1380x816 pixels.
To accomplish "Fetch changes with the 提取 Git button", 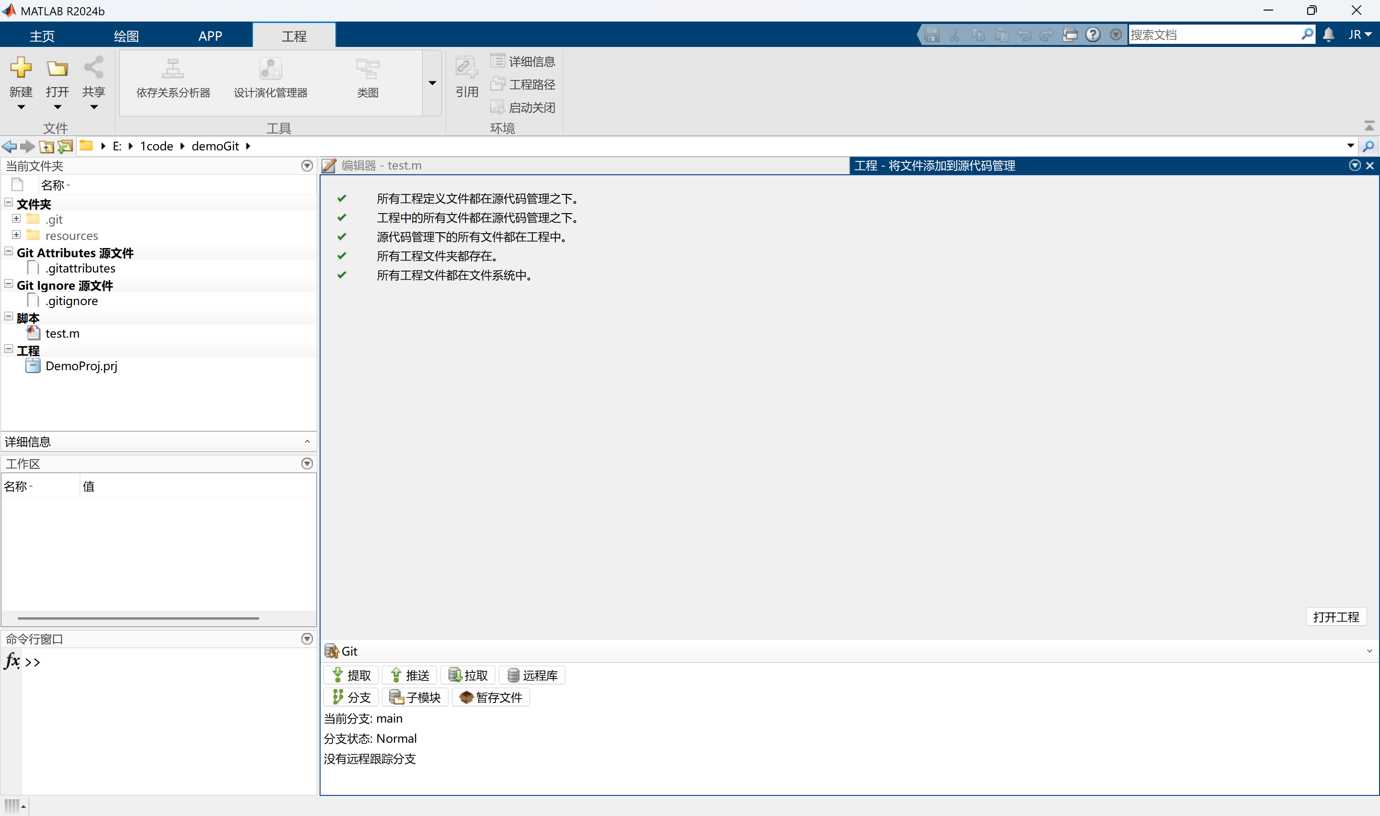I will coord(350,675).
